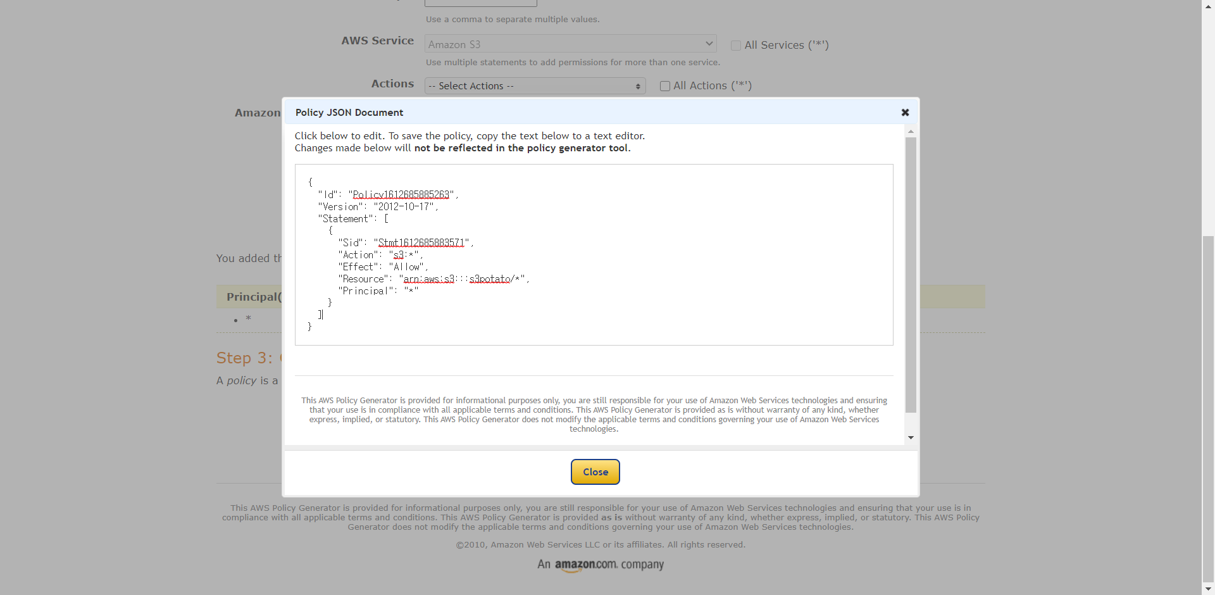The image size is (1215, 595).
Task: Click the Principal(s) column header
Action: point(254,296)
